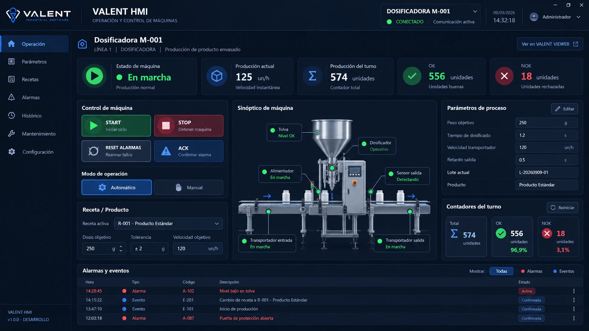This screenshot has height=331, width=589.
Task: Expand the Administrador user menu
Action: pos(578,17)
